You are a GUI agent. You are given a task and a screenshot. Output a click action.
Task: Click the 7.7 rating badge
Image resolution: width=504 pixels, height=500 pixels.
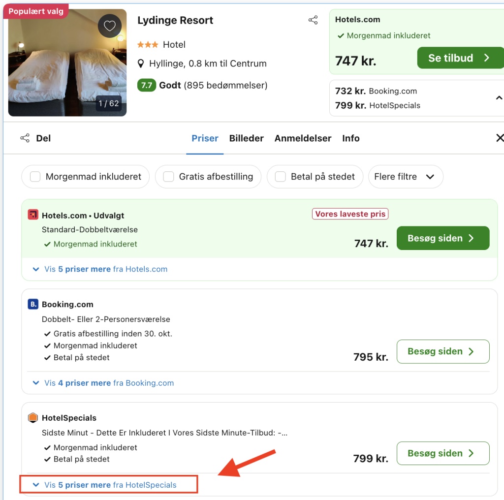point(146,85)
